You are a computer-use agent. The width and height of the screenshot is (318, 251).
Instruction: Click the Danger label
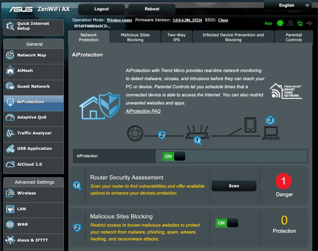[x=284, y=194]
